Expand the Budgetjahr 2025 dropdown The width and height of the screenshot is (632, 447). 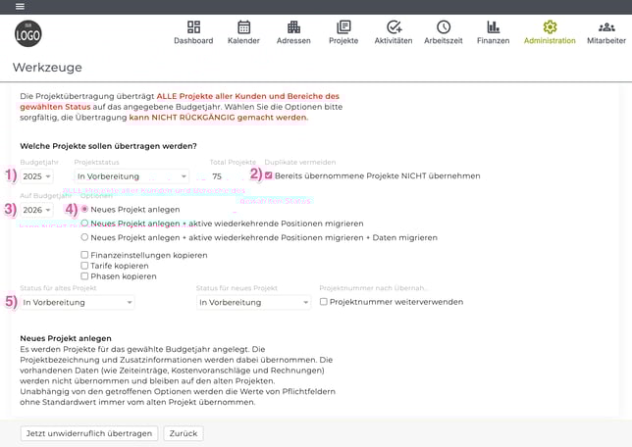click(36, 175)
